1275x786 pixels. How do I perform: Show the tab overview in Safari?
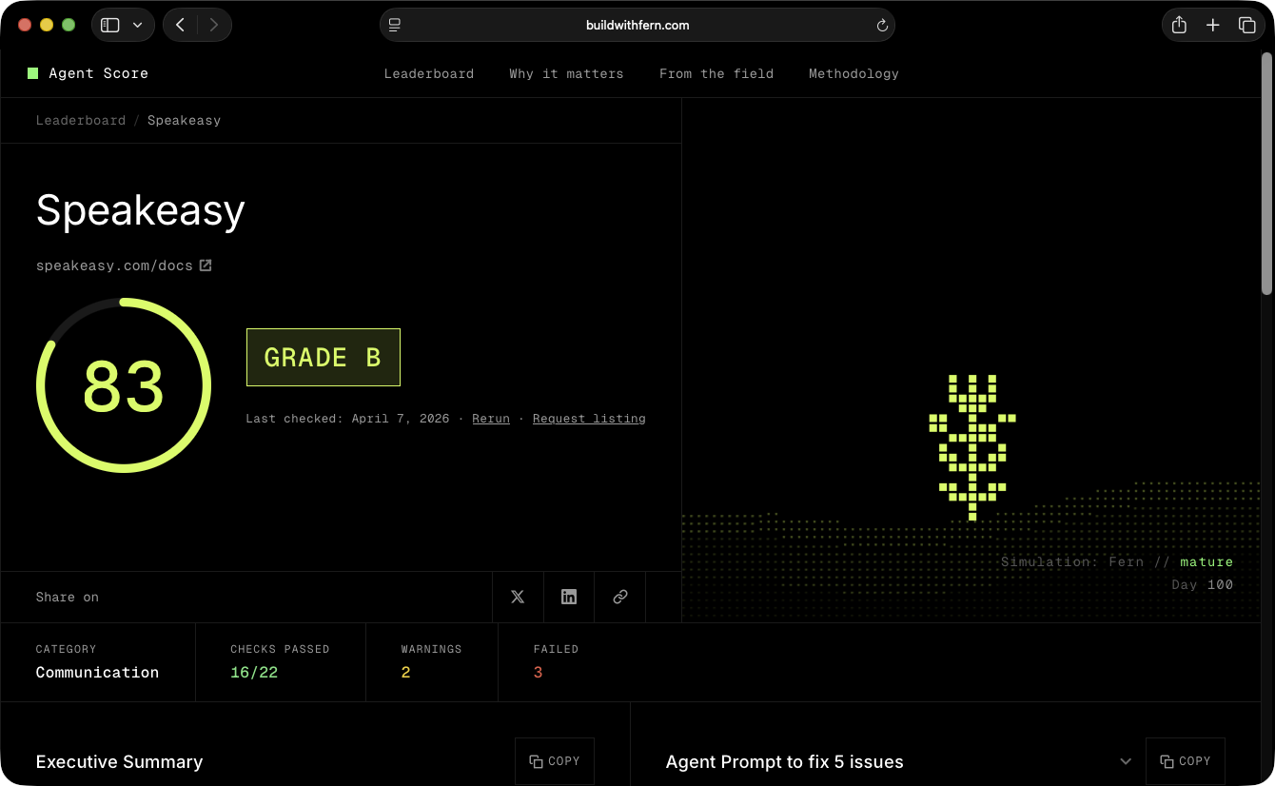[x=1246, y=26]
